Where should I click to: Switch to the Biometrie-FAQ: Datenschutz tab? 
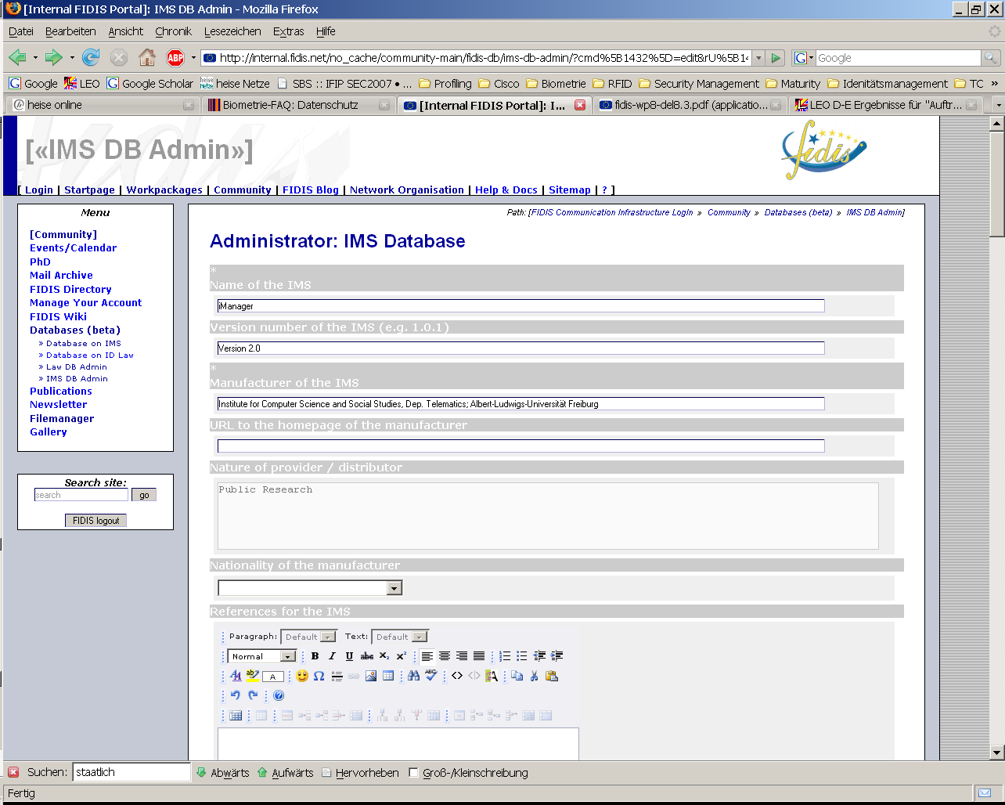[x=290, y=105]
